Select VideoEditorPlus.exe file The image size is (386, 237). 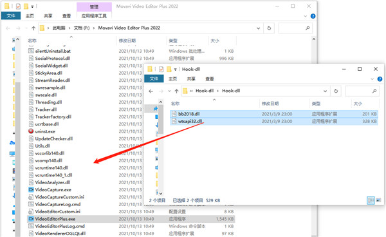click(x=131, y=219)
